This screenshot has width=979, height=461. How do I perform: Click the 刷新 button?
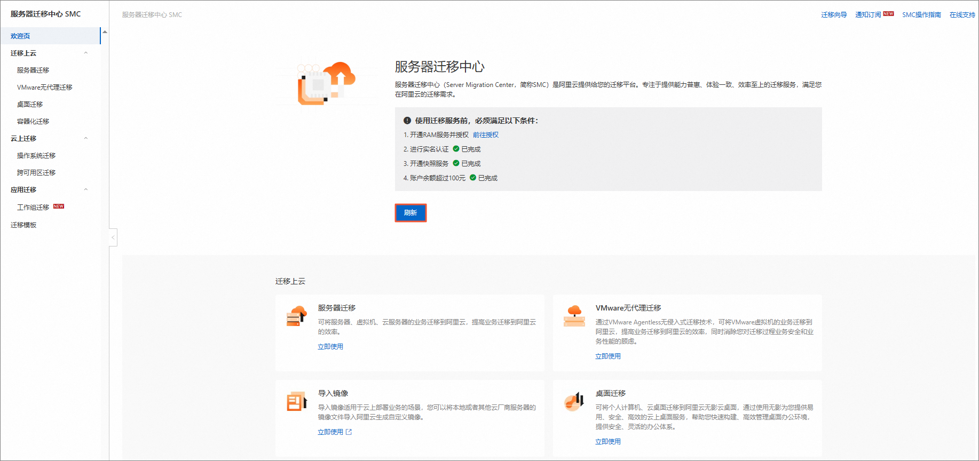pyautogui.click(x=410, y=213)
